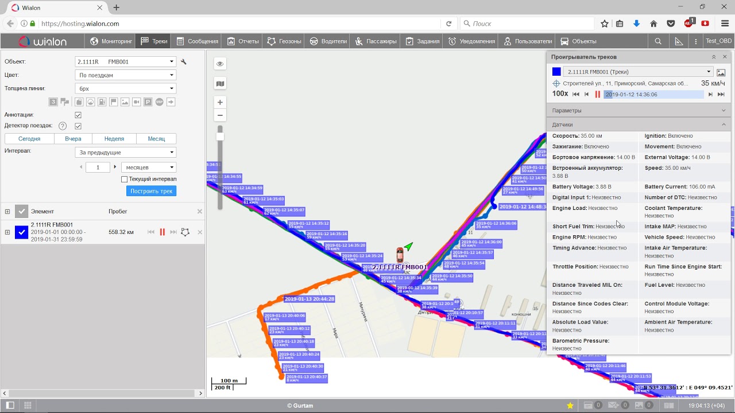This screenshot has width=735, height=413.
Task: Open the search tool in top bar
Action: pos(658,41)
